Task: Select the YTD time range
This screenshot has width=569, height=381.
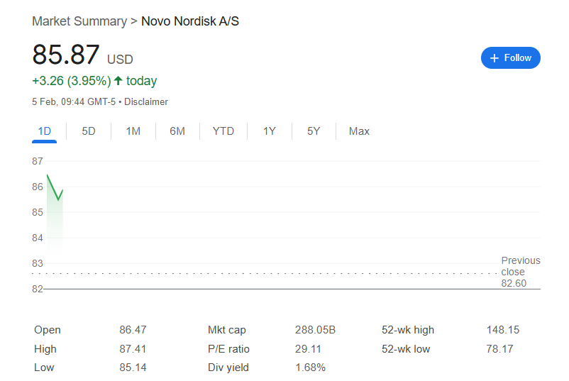Action: tap(223, 131)
